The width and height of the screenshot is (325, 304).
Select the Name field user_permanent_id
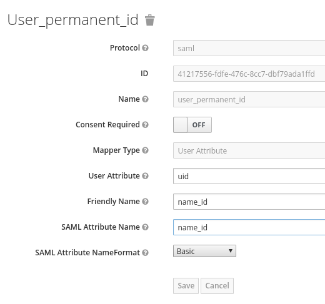point(249,99)
